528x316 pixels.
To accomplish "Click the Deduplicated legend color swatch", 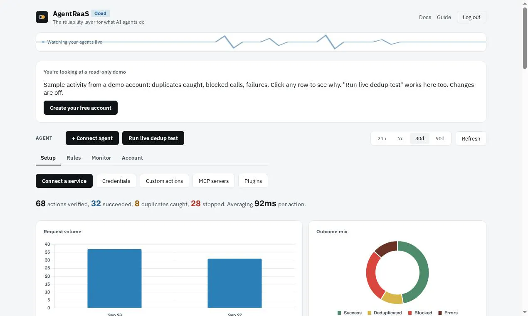I will [x=369, y=313].
